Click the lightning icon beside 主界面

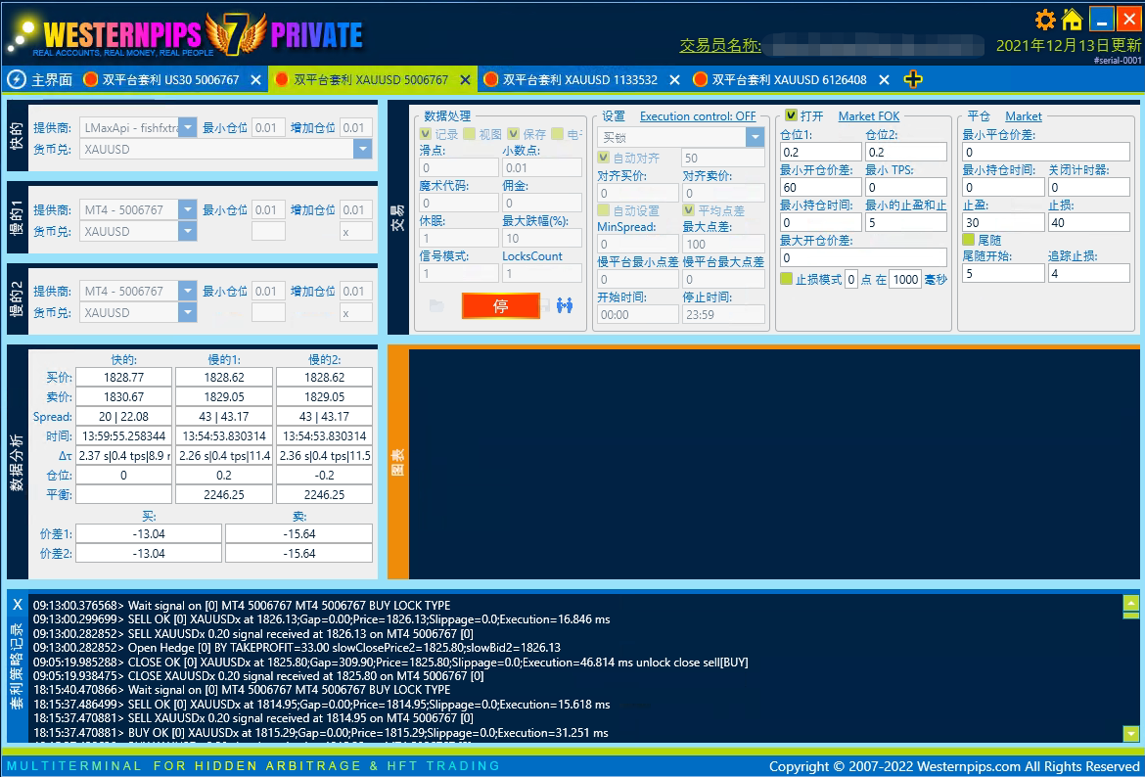pyautogui.click(x=16, y=79)
